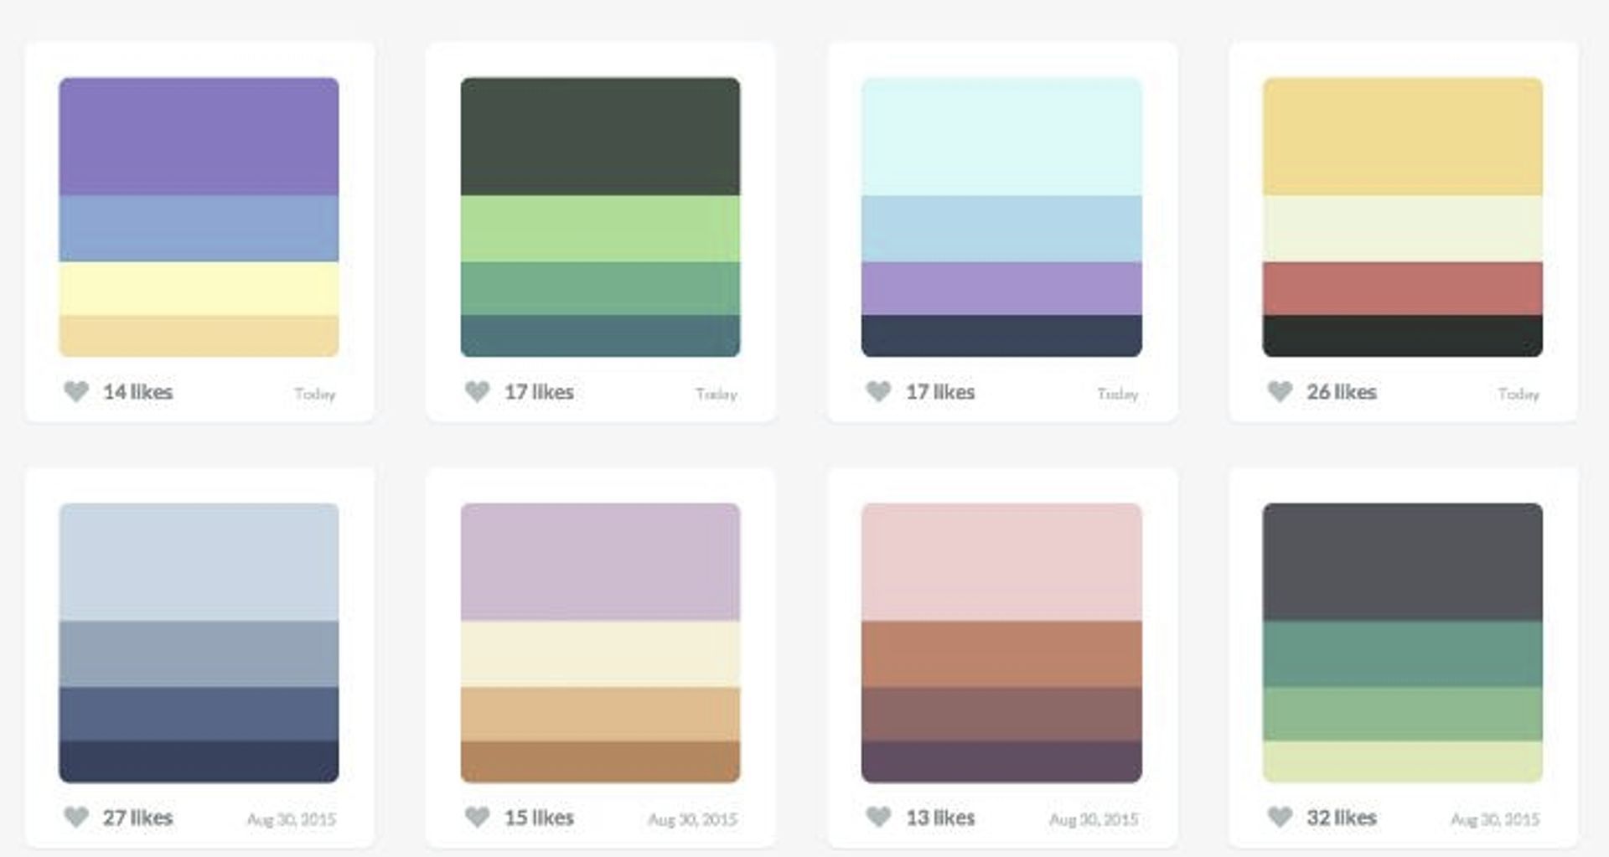The height and width of the screenshot is (857, 1609).
Task: Click the 32 likes text
Action: pyautogui.click(x=1341, y=817)
